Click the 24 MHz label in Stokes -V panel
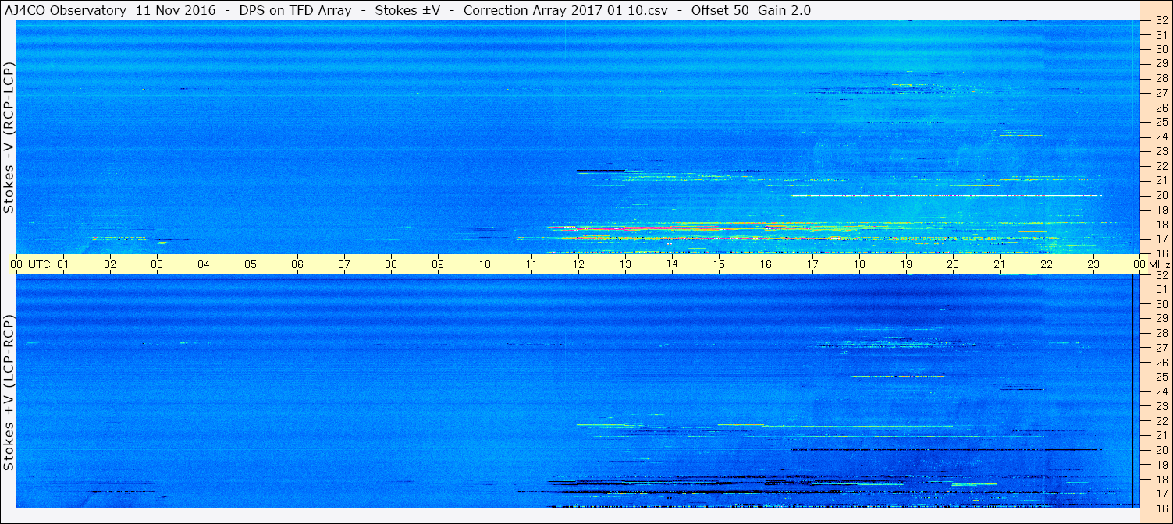 click(x=1161, y=136)
